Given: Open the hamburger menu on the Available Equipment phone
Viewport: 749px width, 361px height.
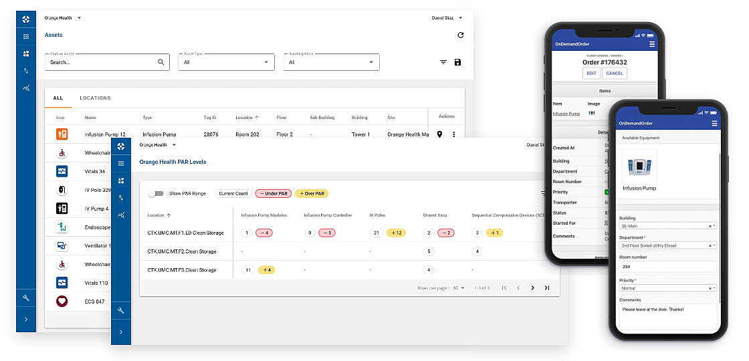Looking at the screenshot, I should pos(714,124).
